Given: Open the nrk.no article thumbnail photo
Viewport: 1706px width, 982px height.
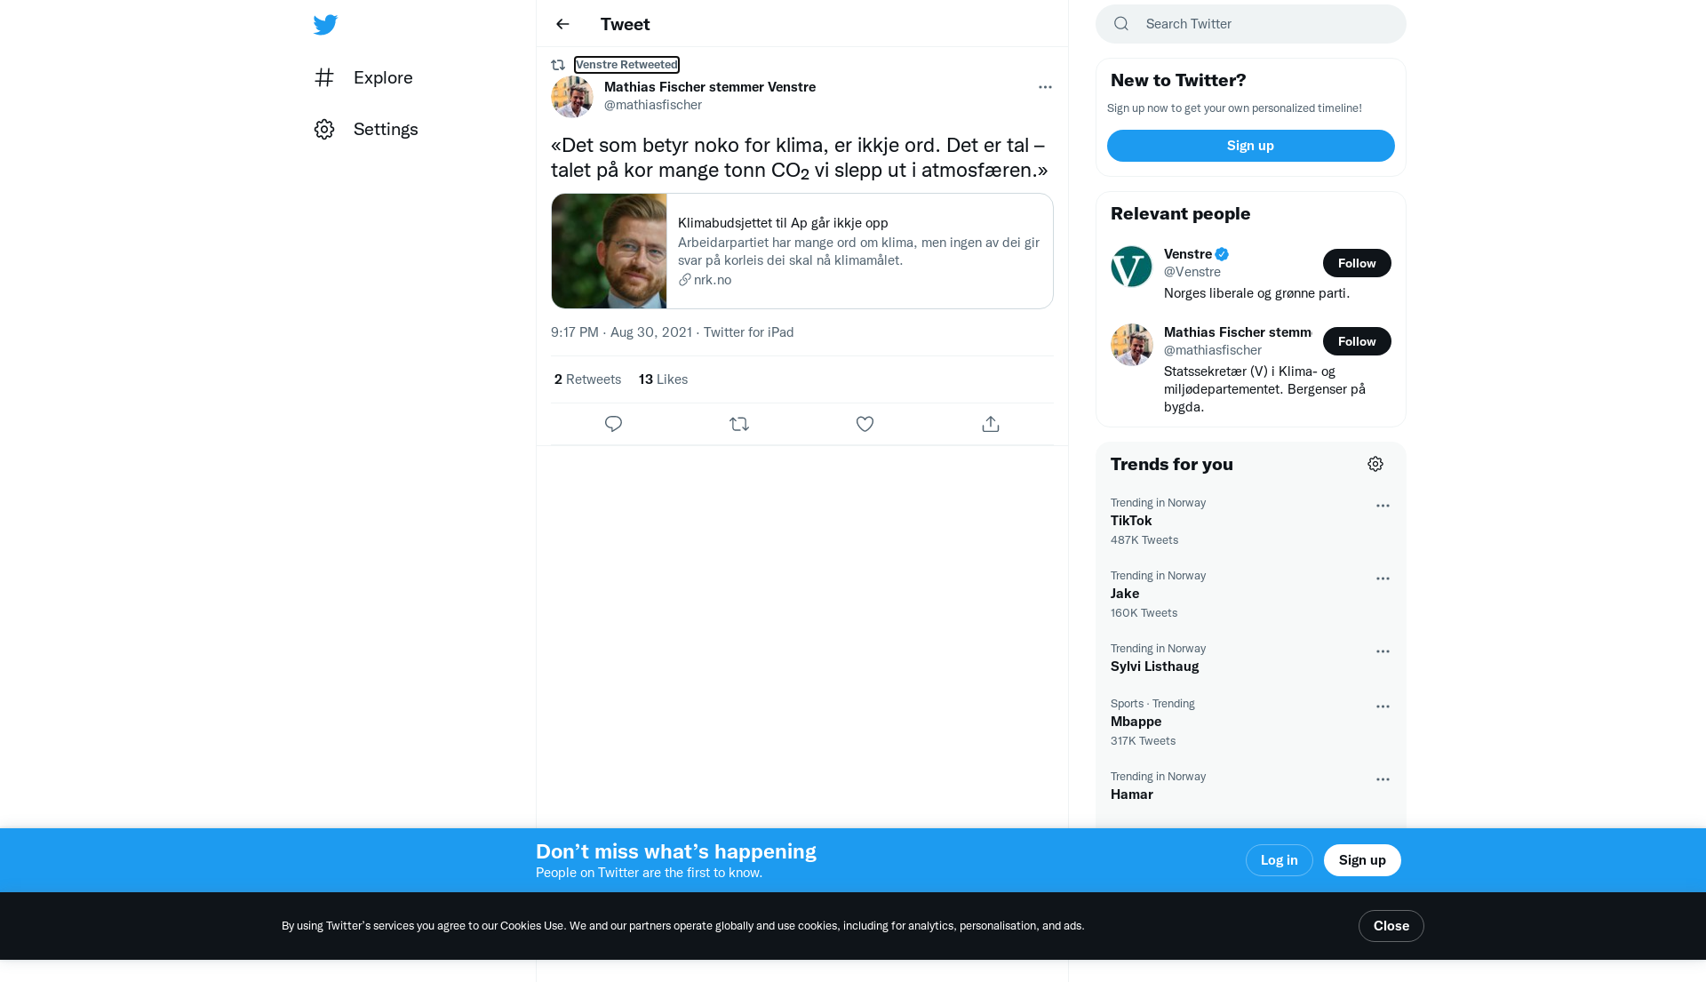Looking at the screenshot, I should [609, 251].
